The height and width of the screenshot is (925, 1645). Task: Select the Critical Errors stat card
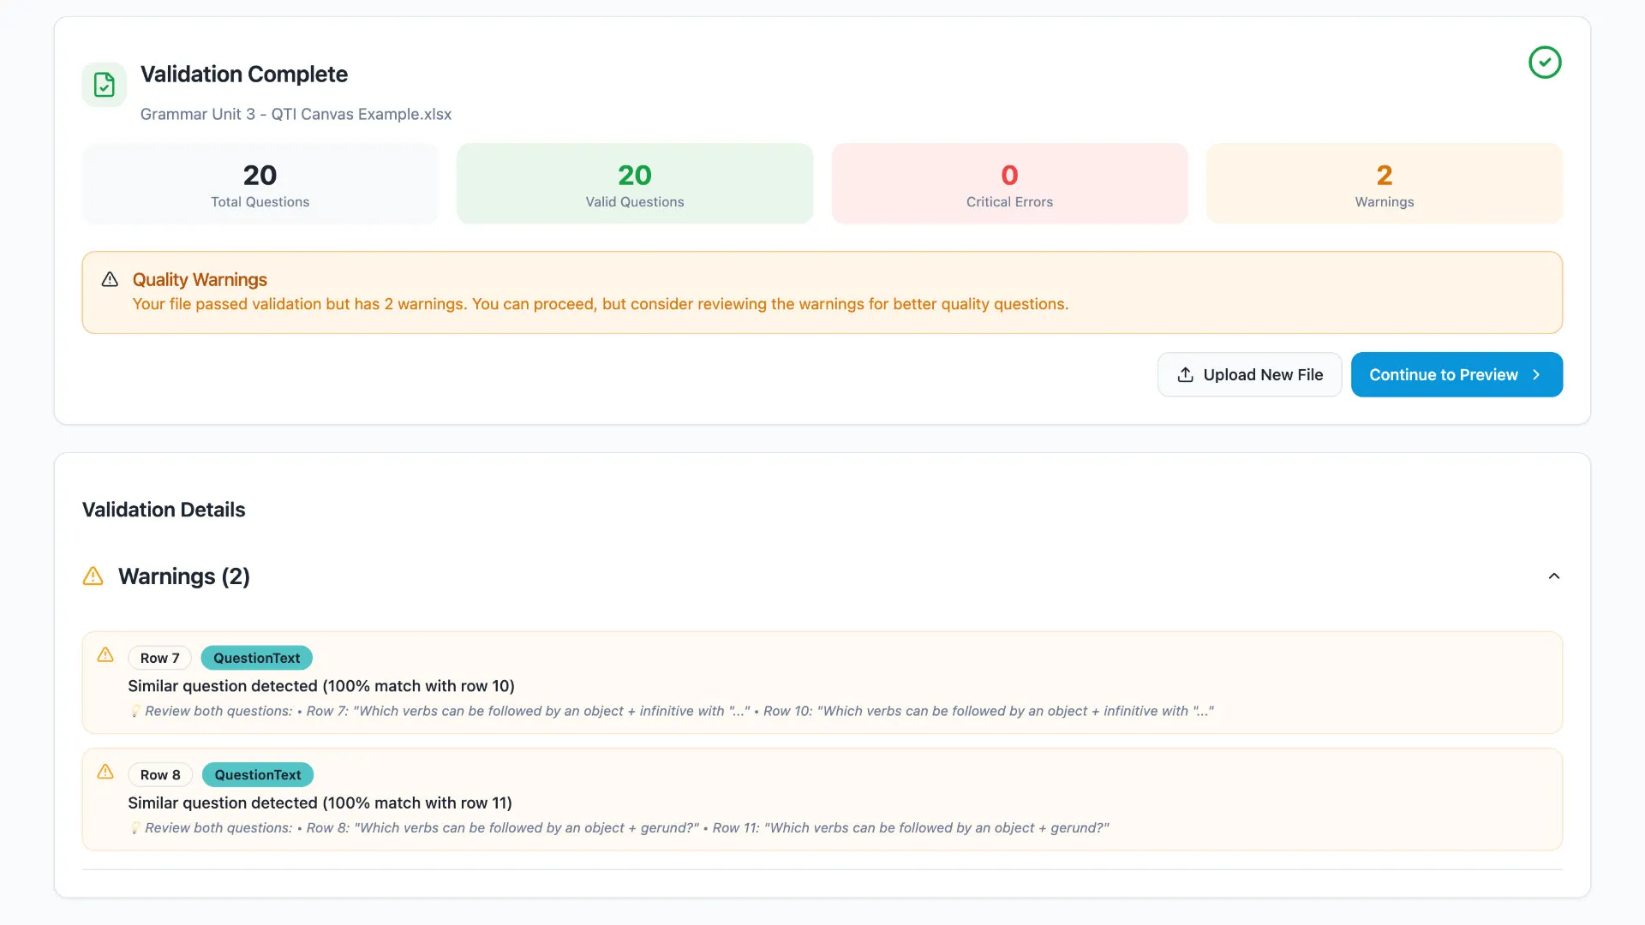[1009, 184]
